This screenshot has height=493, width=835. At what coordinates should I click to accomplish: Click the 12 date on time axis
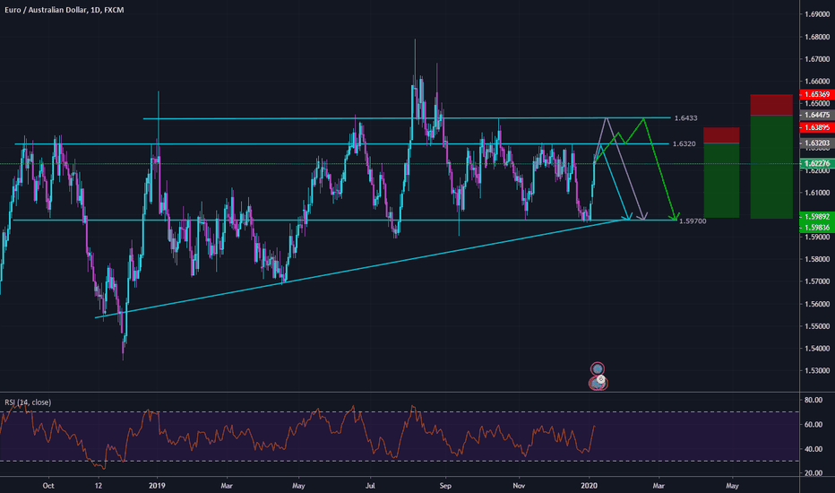click(98, 486)
